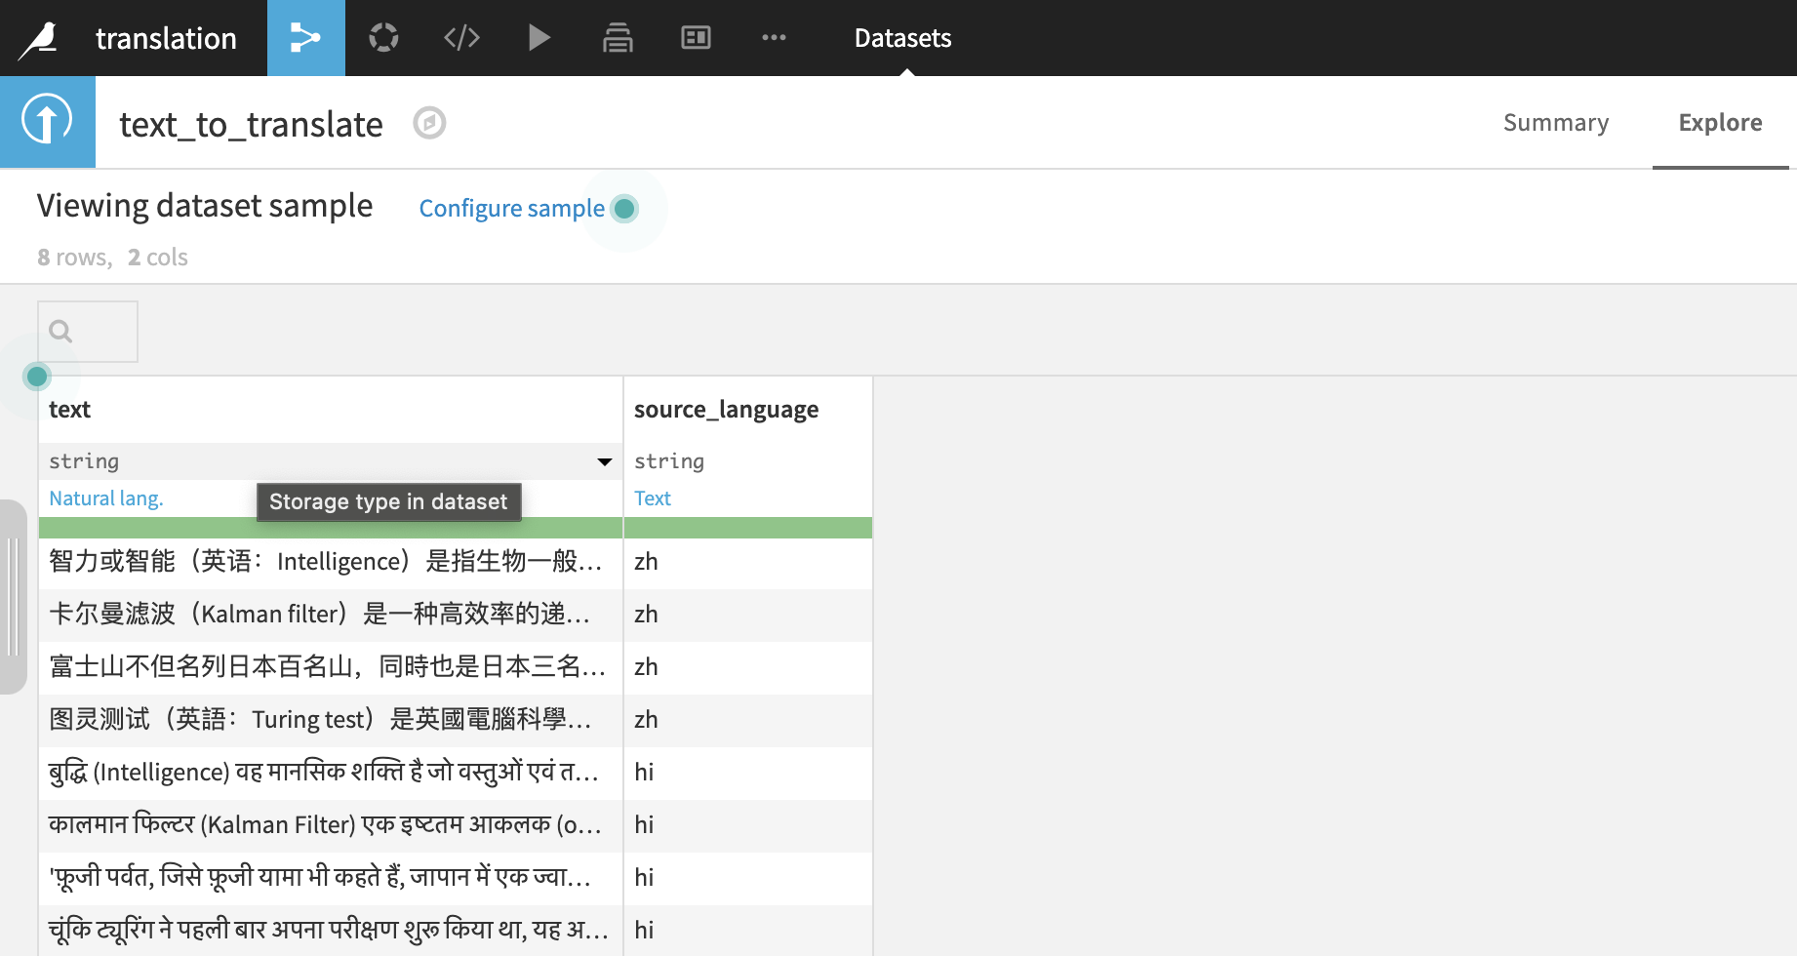
Task: Click the search magnifier above the table
Action: pyautogui.click(x=60, y=332)
